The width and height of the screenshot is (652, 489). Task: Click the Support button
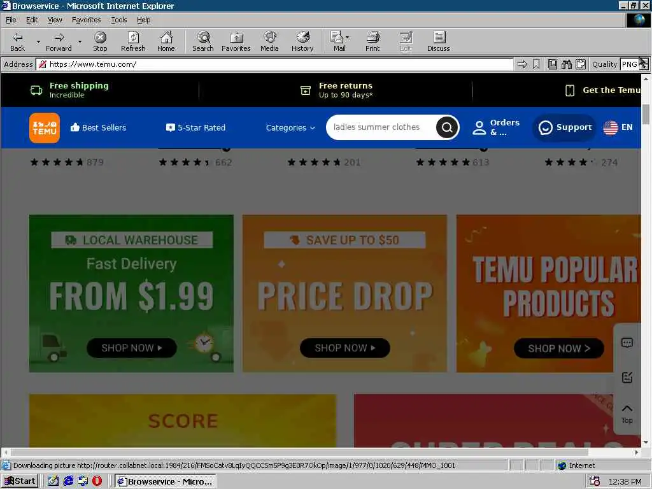coord(564,127)
